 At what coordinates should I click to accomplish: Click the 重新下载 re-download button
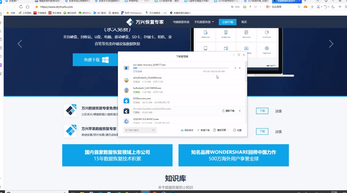pyautogui.click(x=228, y=111)
